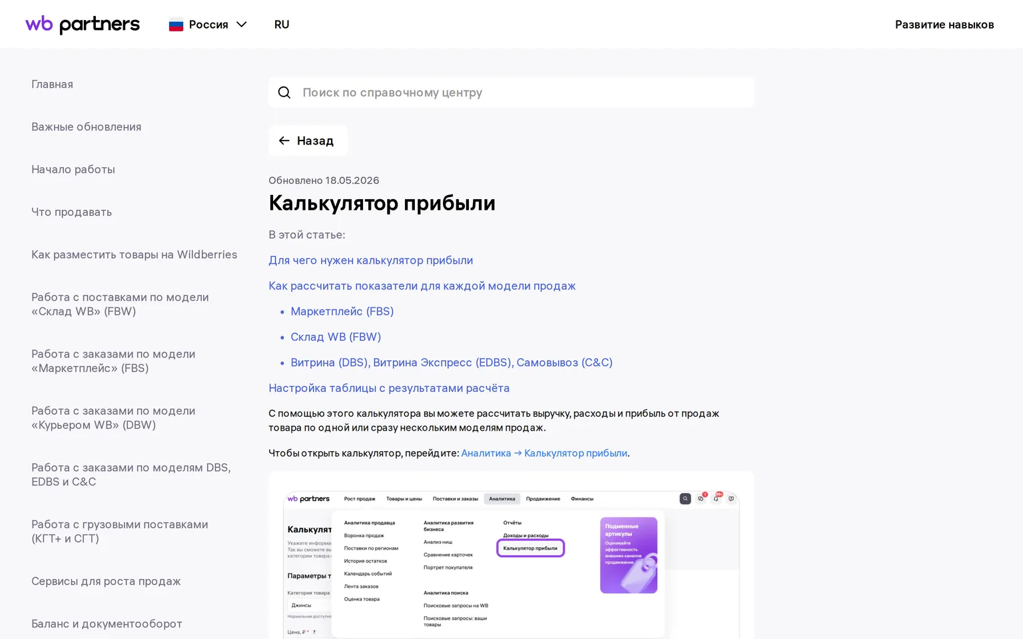Viewport: 1023px width, 639px height.
Task: Click the Обновлено 18.05.2026 date text
Action: click(324, 180)
